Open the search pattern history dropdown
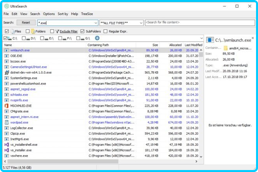 click(x=96, y=23)
